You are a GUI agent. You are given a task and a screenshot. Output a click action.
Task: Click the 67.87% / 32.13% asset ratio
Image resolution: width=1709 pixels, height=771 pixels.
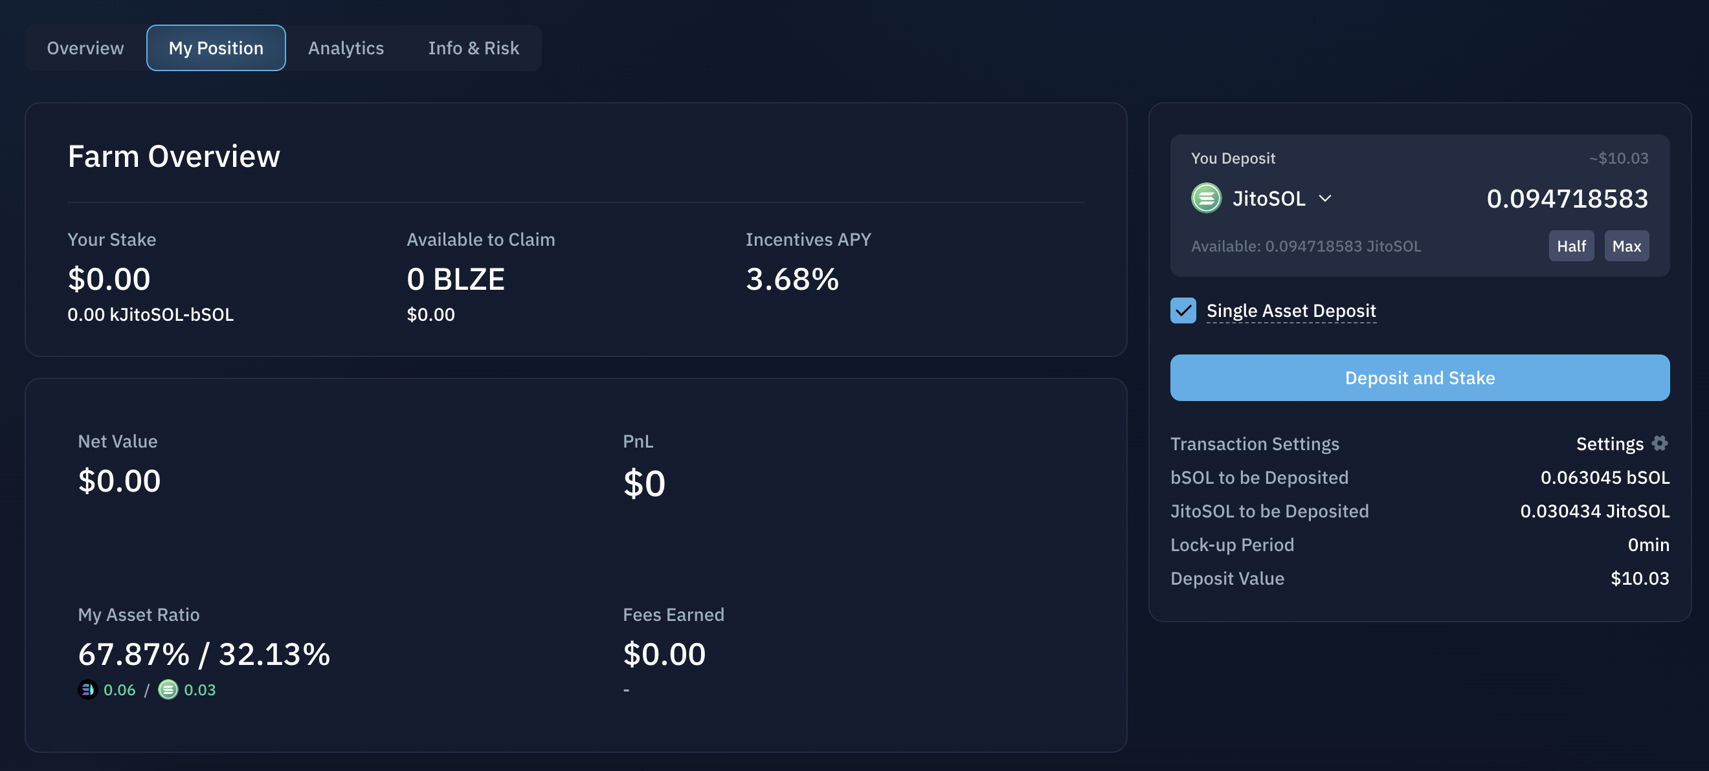pyautogui.click(x=204, y=654)
